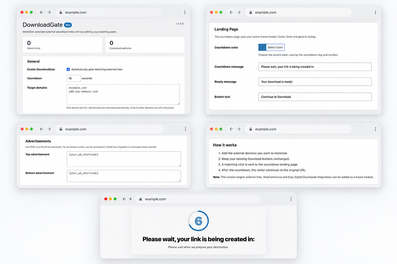Image resolution: width=397 pixels, height=264 pixels.
Task: Click the countdown ring showing 6
Action: click(x=198, y=221)
